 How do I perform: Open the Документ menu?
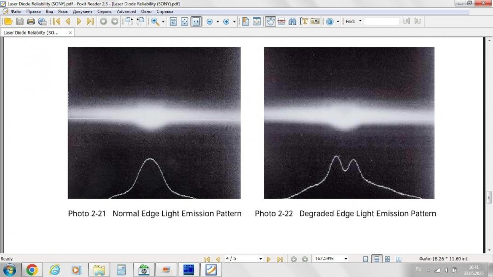tap(82, 11)
